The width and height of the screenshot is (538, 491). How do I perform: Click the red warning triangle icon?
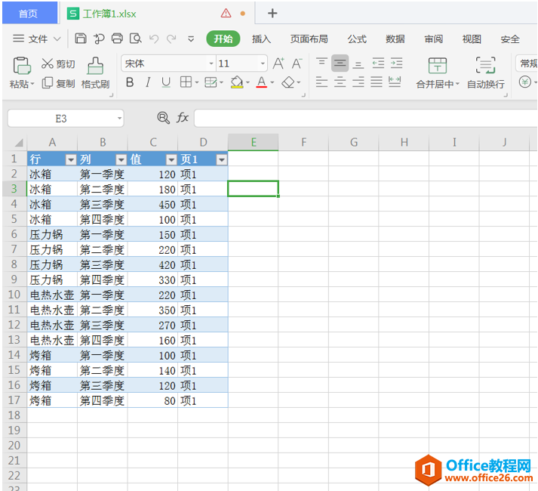coord(226,14)
